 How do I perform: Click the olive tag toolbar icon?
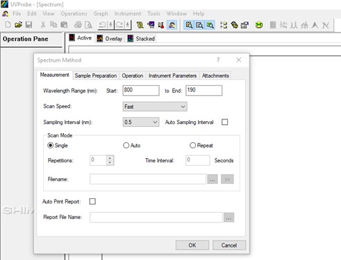pos(234,25)
